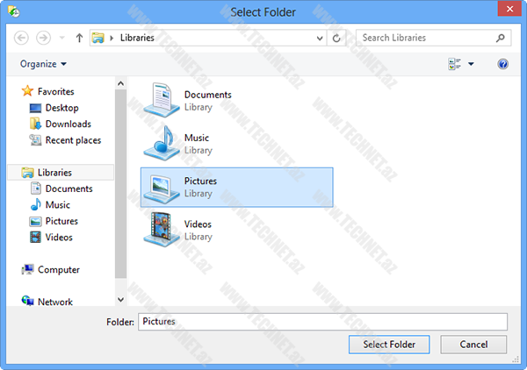Select Network in navigation pane
Viewport: 527px width, 370px height.
pyautogui.click(x=55, y=302)
